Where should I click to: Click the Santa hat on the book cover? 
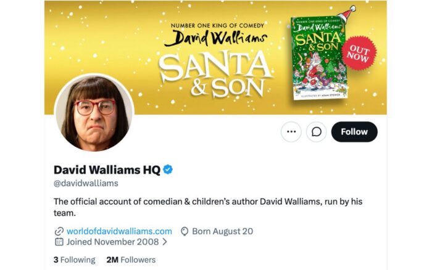click(347, 13)
